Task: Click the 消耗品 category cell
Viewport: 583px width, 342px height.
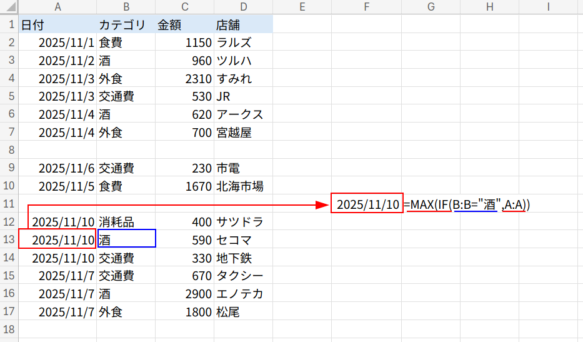Action: coord(126,222)
